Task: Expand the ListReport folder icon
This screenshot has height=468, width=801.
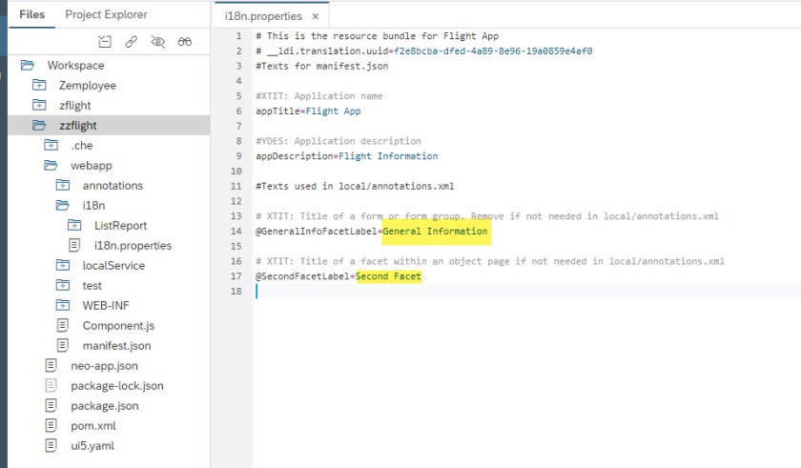Action: pos(74,225)
